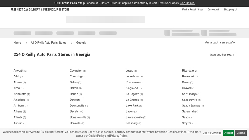Open the See Details promo link
249x140 pixels.
click(187, 3)
